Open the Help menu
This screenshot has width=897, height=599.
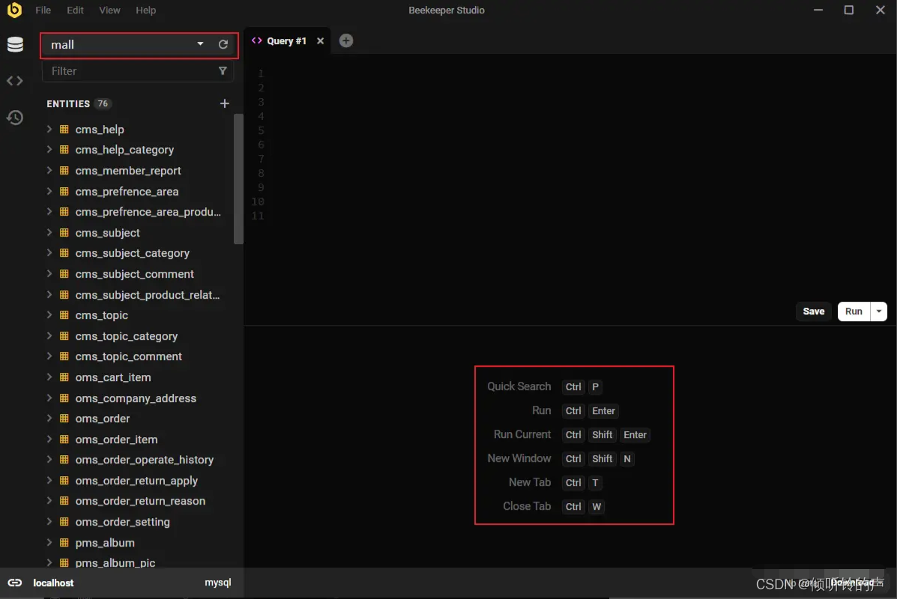pyautogui.click(x=145, y=10)
